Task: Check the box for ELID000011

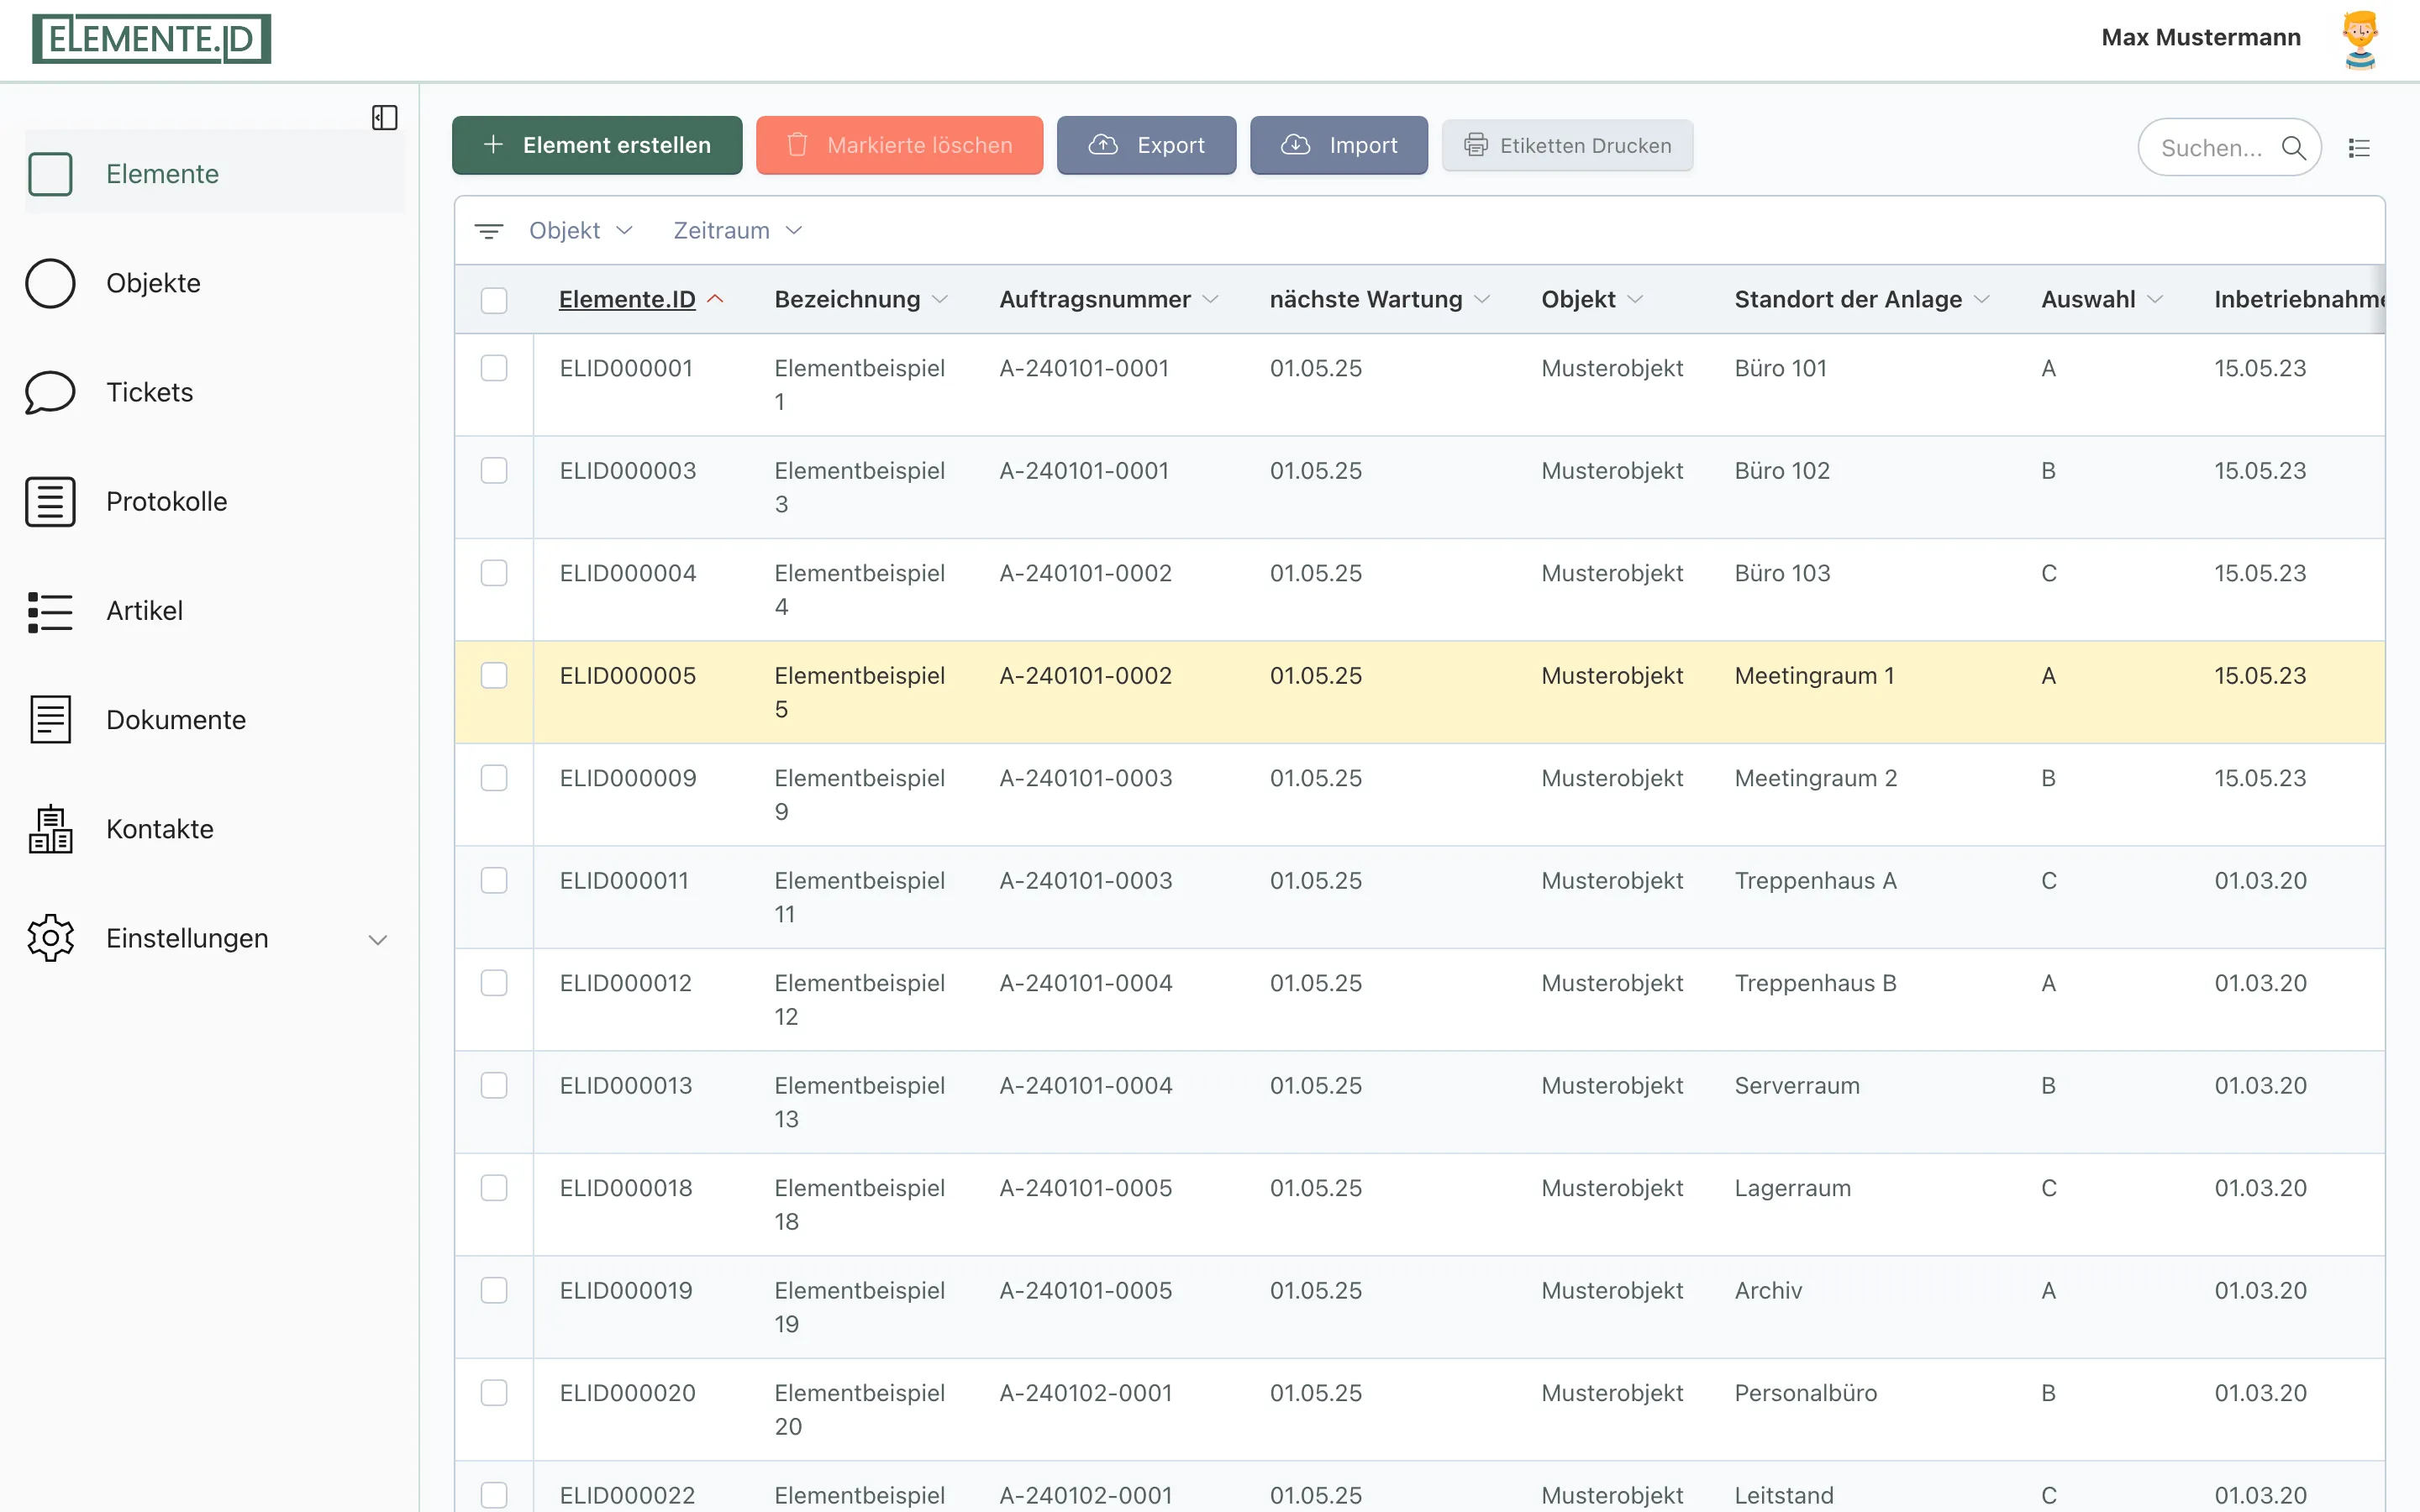Action: click(x=494, y=881)
